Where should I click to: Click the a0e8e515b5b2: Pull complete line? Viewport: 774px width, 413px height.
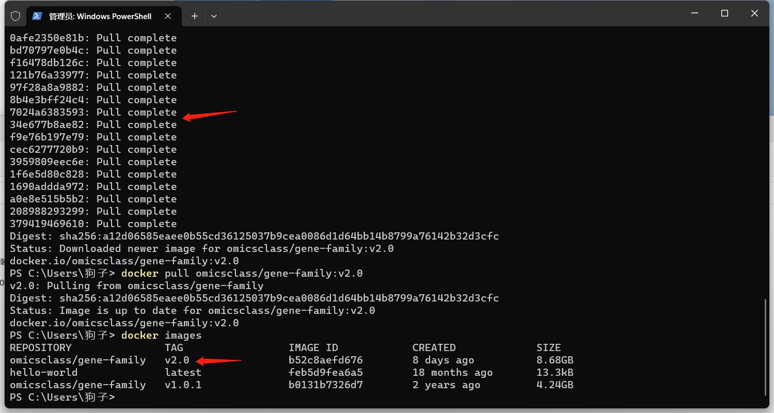[x=93, y=199]
